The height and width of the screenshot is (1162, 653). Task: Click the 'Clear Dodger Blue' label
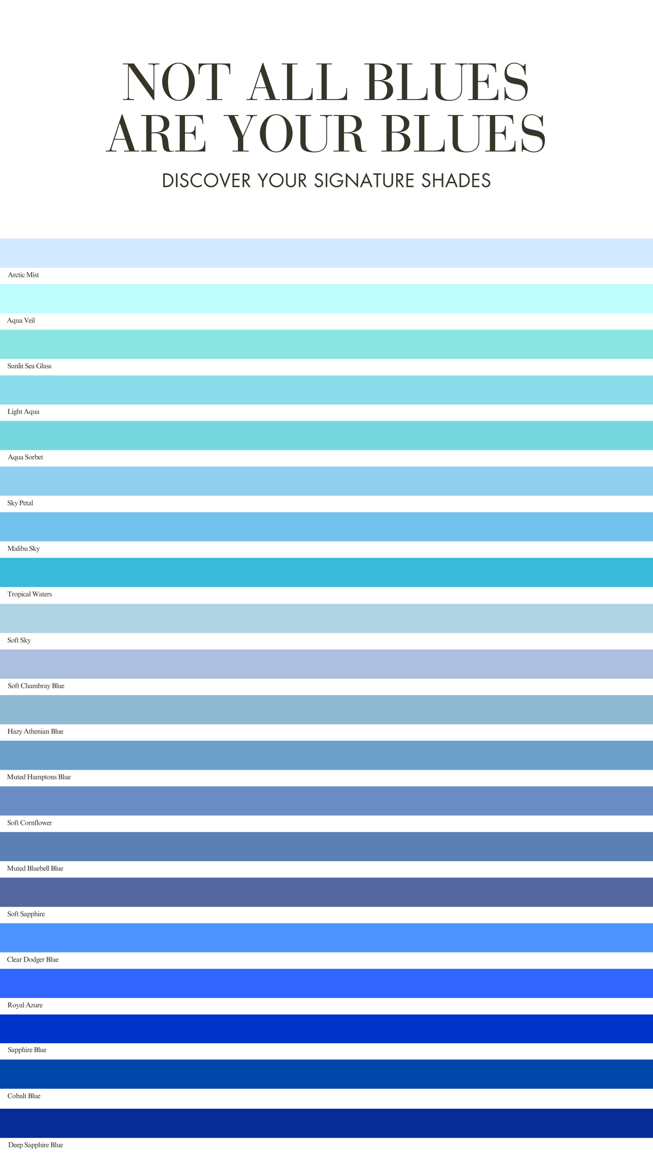pyautogui.click(x=33, y=960)
